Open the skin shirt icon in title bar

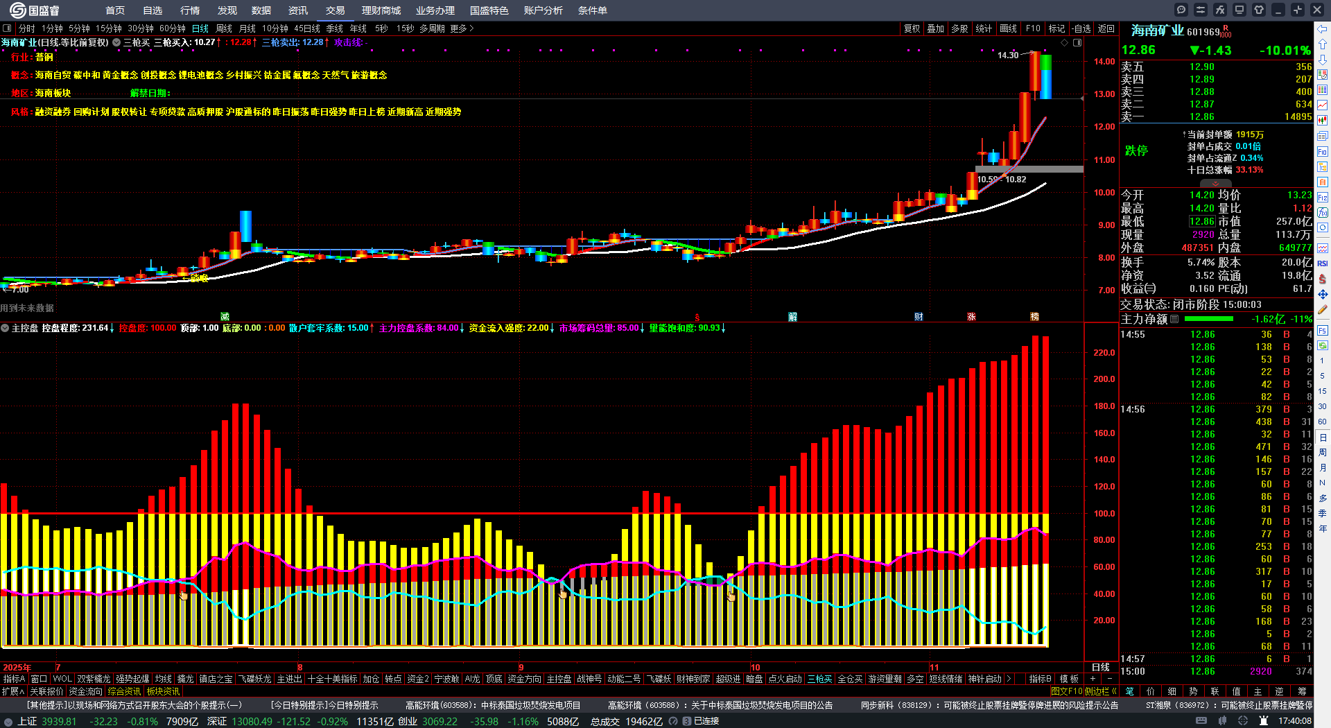(1259, 10)
